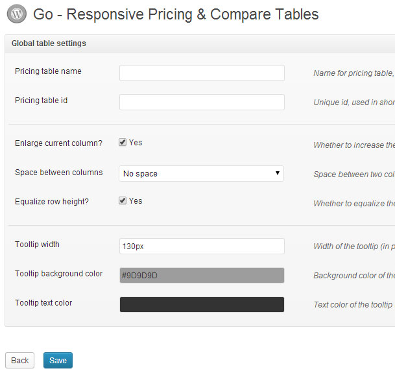Screen dimensions: 395x373
Task: Click the WordPress logo icon
Action: point(17,14)
